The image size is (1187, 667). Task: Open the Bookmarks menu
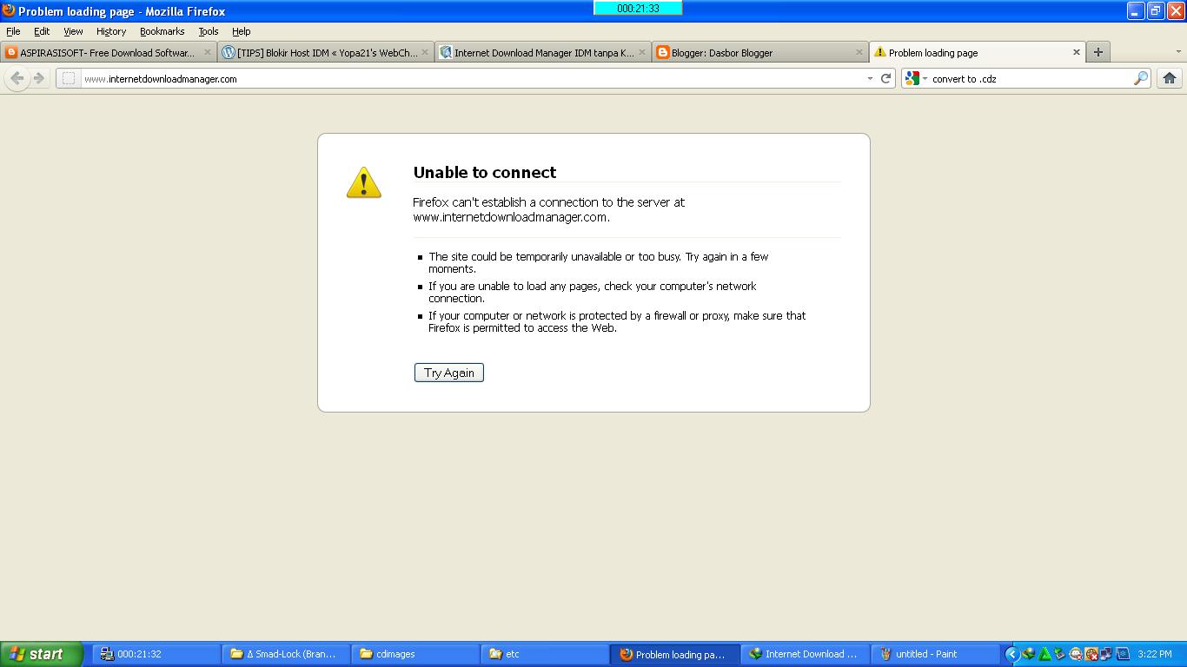tap(162, 31)
